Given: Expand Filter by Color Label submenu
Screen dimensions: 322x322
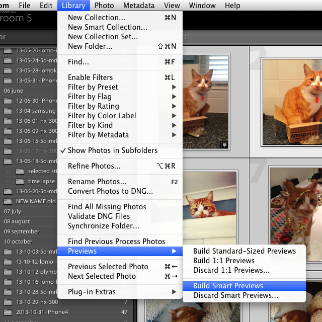Looking at the screenshot, I should click(120, 116).
